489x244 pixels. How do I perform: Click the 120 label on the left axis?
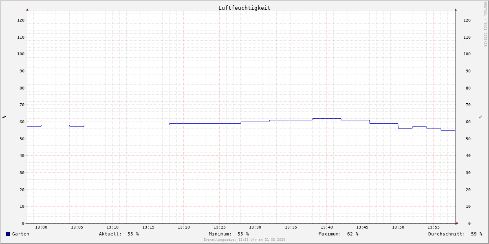[21, 20]
